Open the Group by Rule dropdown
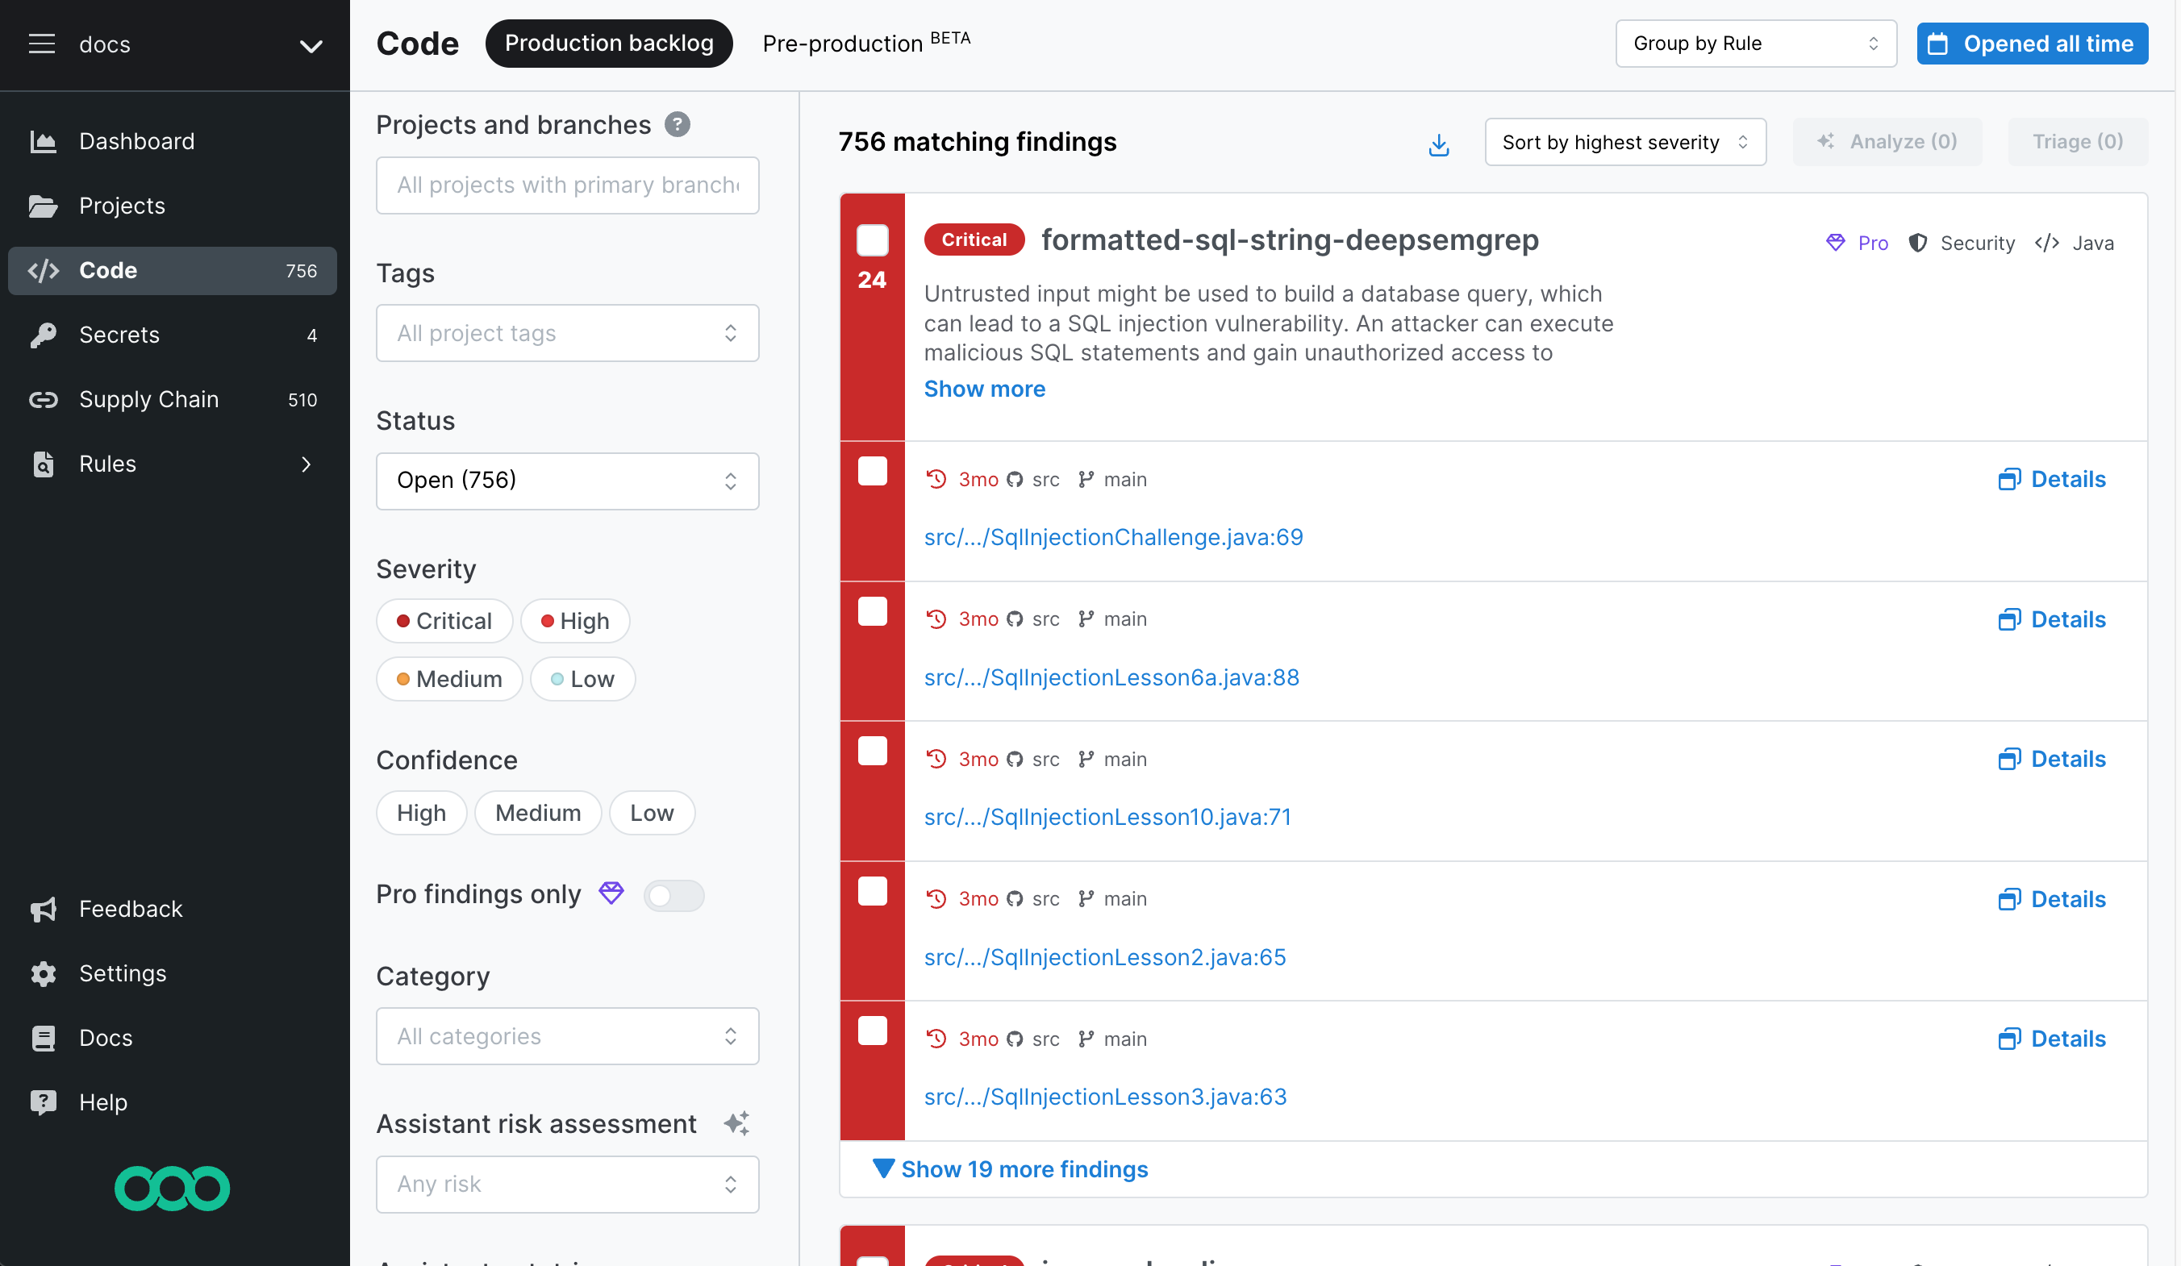This screenshot has width=2181, height=1266. tap(1755, 44)
